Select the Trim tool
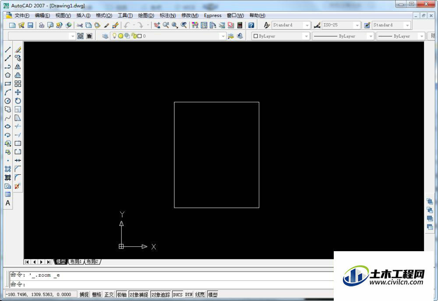The image size is (438, 301). (x=18, y=126)
